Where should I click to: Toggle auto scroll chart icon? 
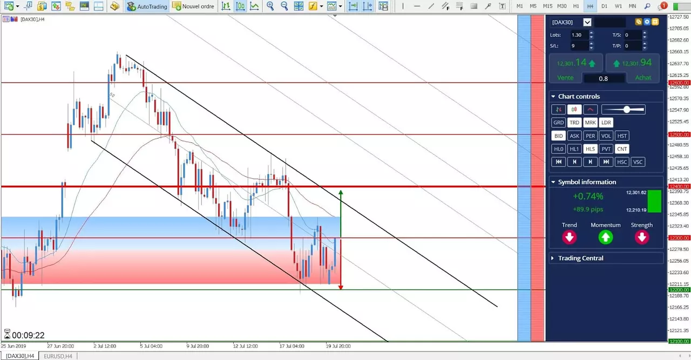tap(353, 6)
